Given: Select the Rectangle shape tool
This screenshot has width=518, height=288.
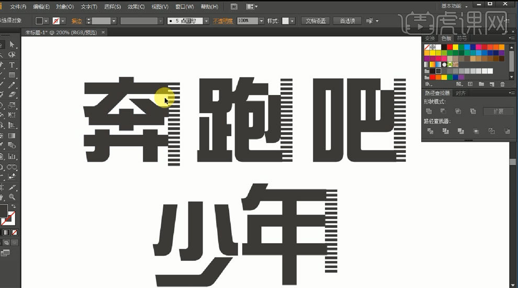Looking at the screenshot, I should coord(12,75).
